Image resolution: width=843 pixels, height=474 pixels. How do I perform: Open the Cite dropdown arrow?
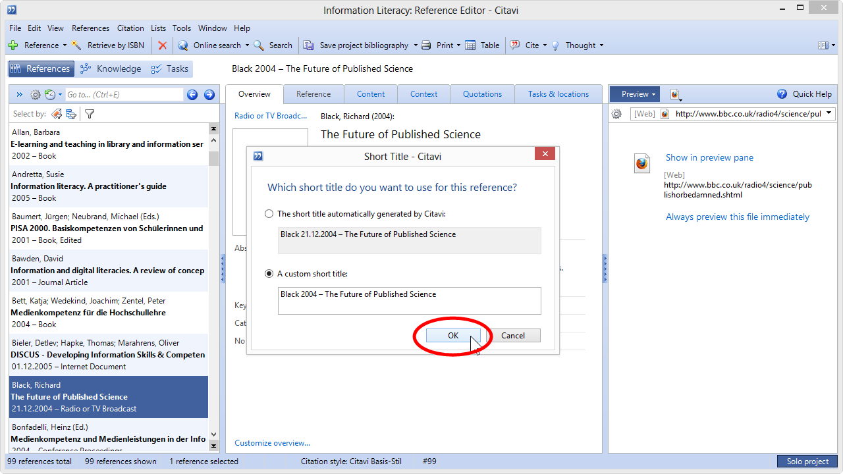point(545,45)
